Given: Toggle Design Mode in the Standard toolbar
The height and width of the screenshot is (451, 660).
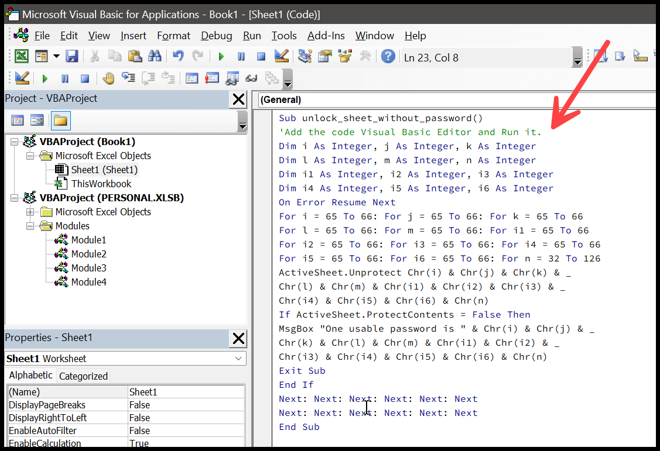Looking at the screenshot, I should (x=281, y=56).
